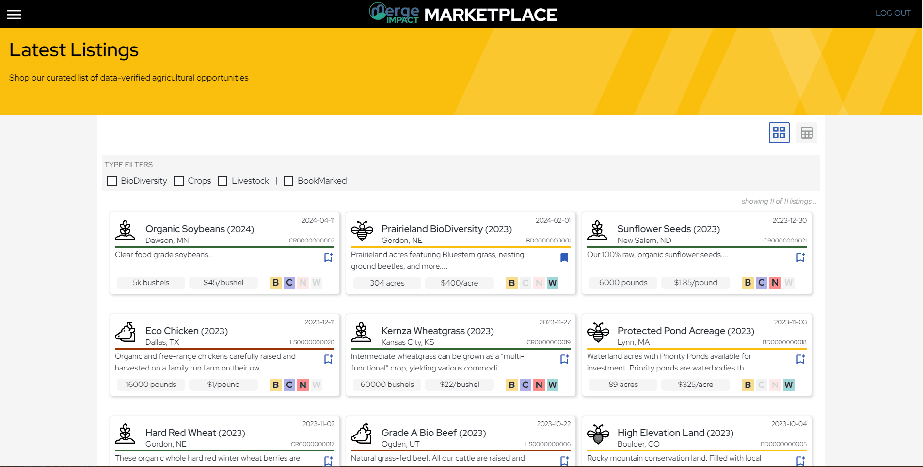Switch to grid card view
This screenshot has width=923, height=467.
(779, 132)
